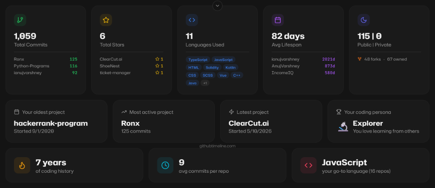The image size is (435, 188).
Task: Click the 125 commits text under Ronx
Action: 136,131
